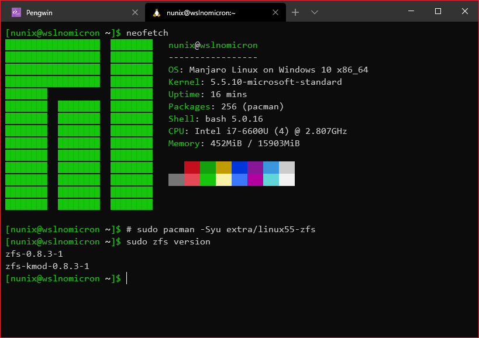The image size is (479, 338).
Task: Click the Pengwin tab icon
Action: [16, 12]
